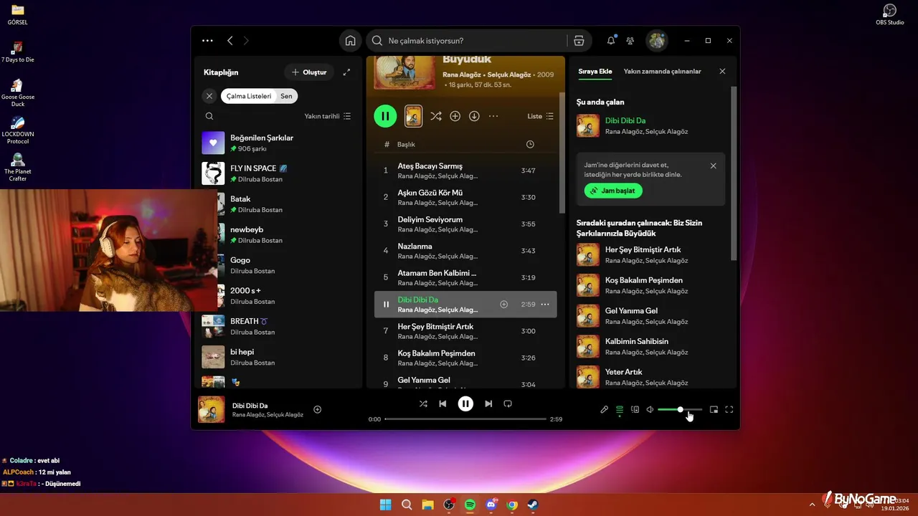Open Dibi Dibi Da row more options
The image size is (918, 516).
coord(545,305)
